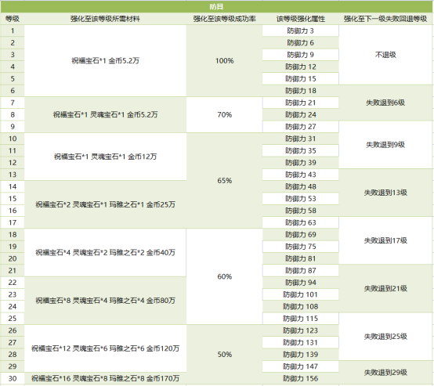Viewport: 434px width, 386px height.
Task: Click the cell 祝福宝石*1 金币5.2万
Action: [x=105, y=60]
